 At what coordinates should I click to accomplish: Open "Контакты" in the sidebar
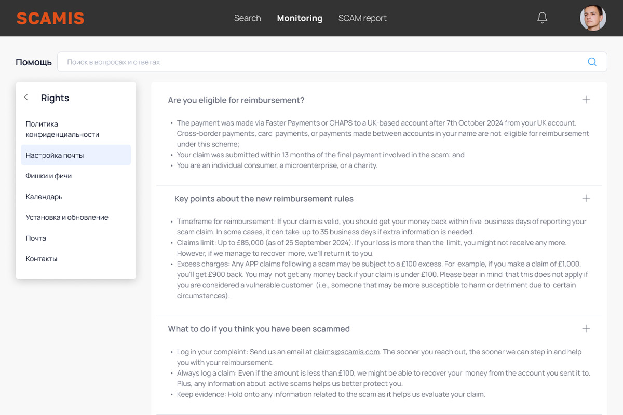pos(42,259)
